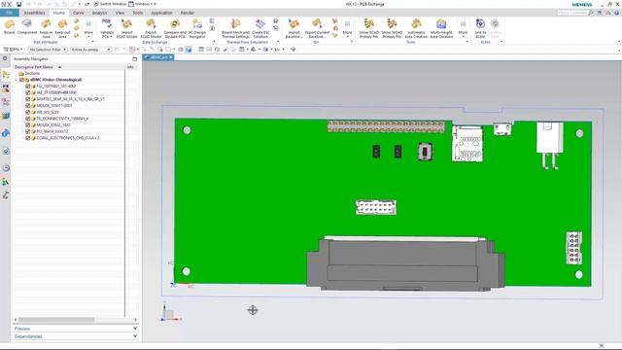This screenshot has height=350, width=622.
Task: Select MOLEX_87832_1420 in navigator
Action: pyautogui.click(x=53, y=125)
